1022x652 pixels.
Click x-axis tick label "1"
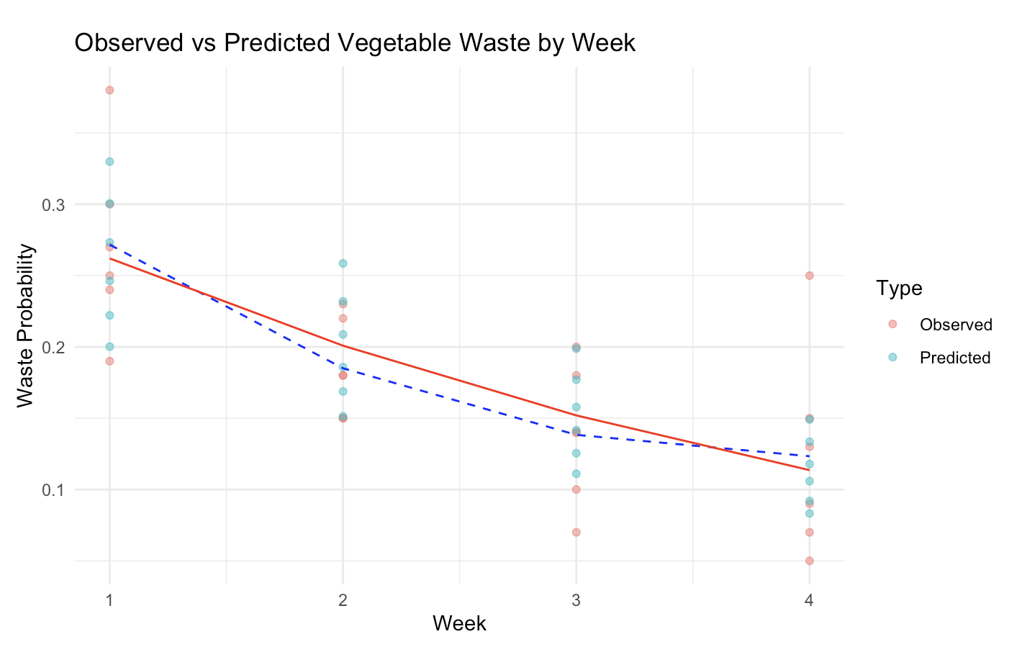tap(109, 599)
